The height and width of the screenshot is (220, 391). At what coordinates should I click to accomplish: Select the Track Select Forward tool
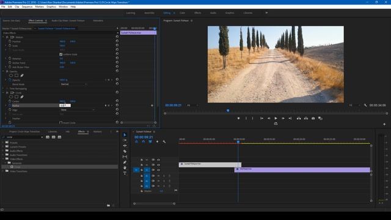click(125, 140)
